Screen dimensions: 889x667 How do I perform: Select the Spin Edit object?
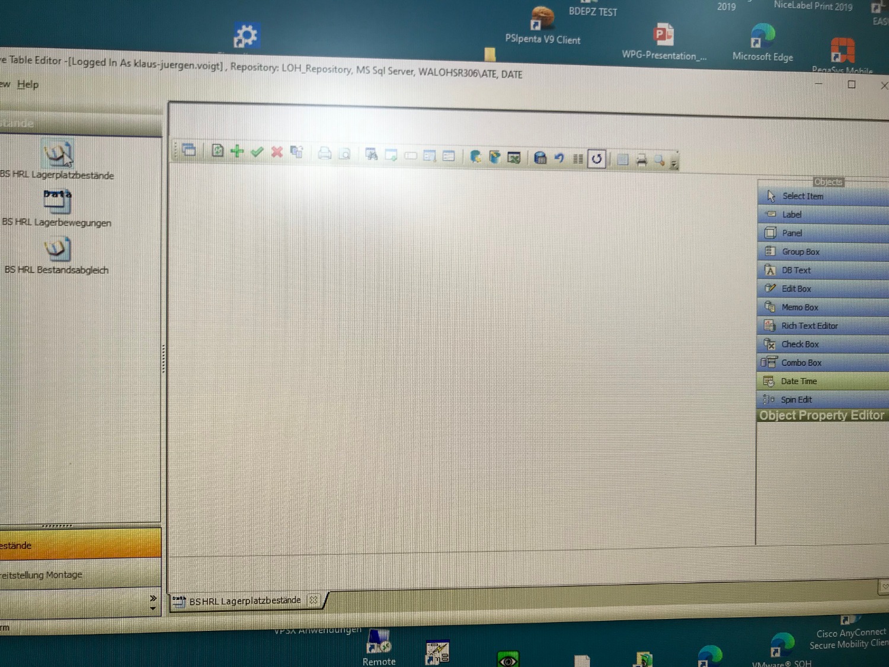[823, 399]
